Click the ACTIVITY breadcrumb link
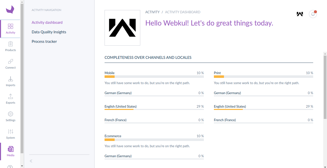 [152, 12]
